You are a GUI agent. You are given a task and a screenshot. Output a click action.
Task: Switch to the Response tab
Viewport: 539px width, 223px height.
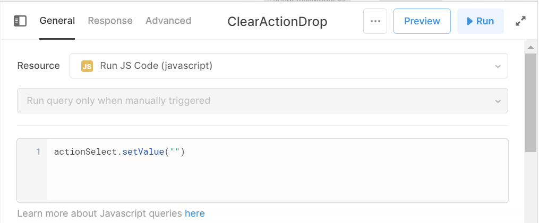(x=110, y=21)
